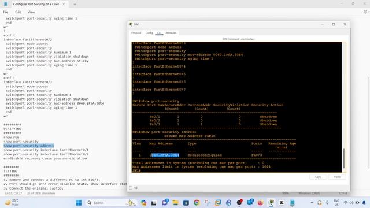Click highlighted MAC address in Secure Mac table
Image resolution: width=370 pixels, height=208 pixels.
pos(164,155)
